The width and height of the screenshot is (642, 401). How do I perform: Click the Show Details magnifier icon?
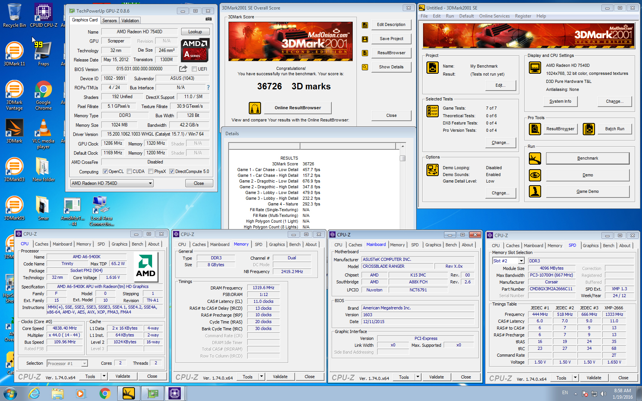(x=365, y=67)
